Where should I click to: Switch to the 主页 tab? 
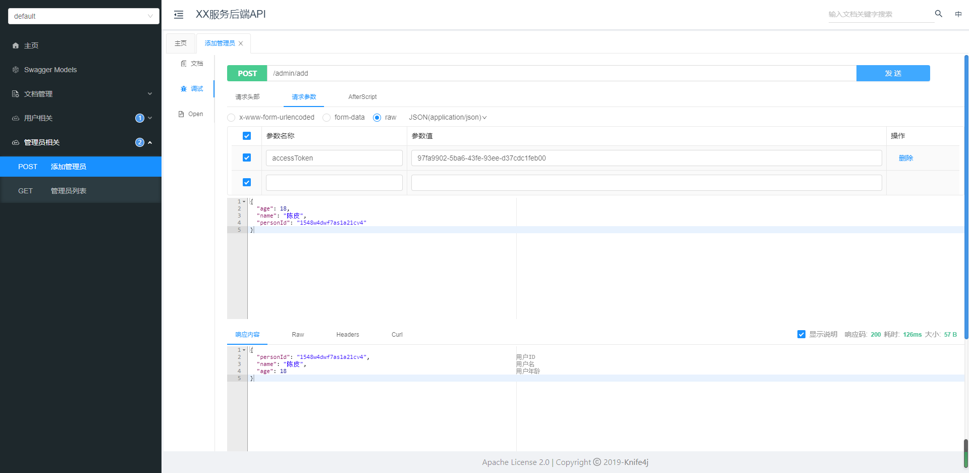coord(181,43)
